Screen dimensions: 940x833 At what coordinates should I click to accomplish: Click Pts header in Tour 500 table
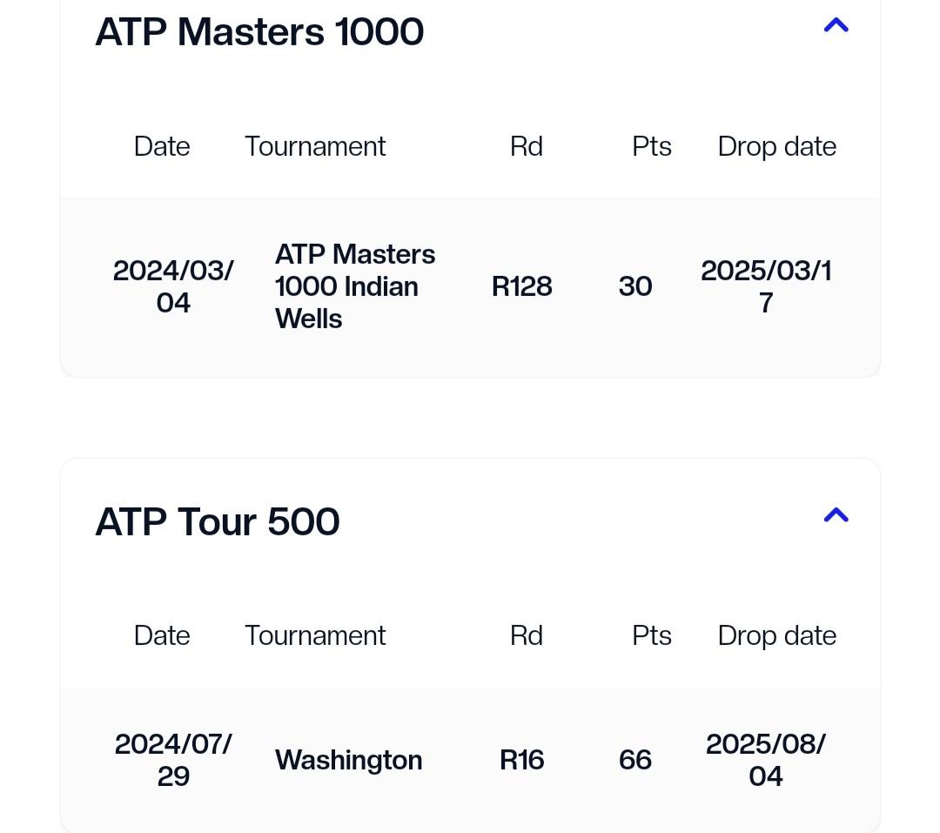(652, 635)
